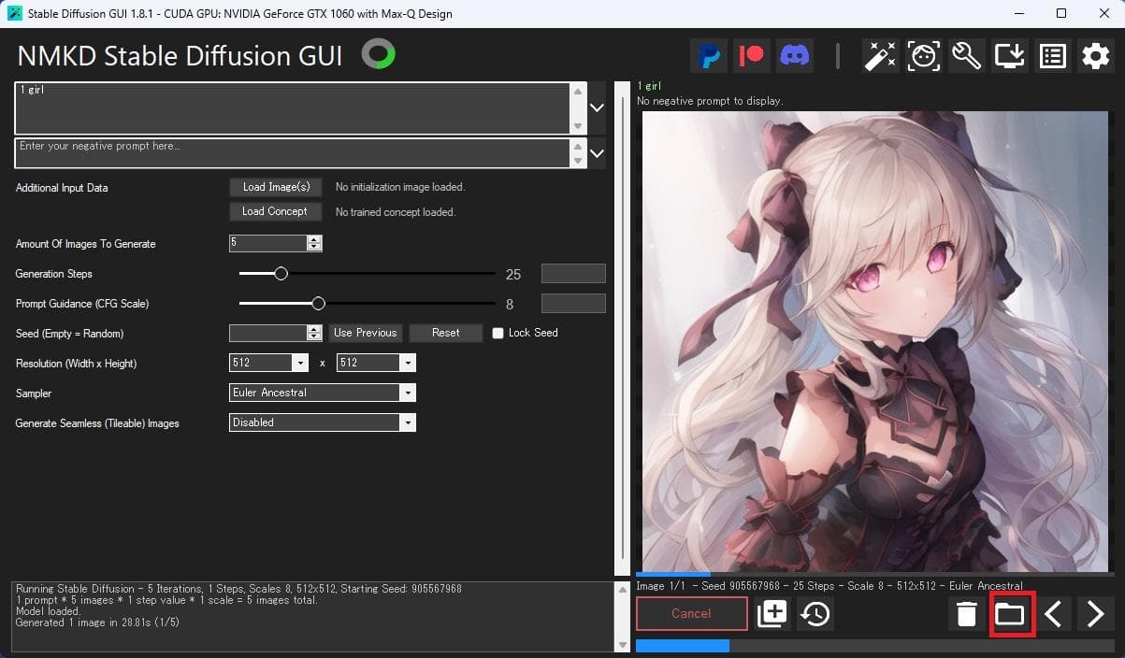
Task: Open the model download/installer icon
Action: click(1010, 56)
